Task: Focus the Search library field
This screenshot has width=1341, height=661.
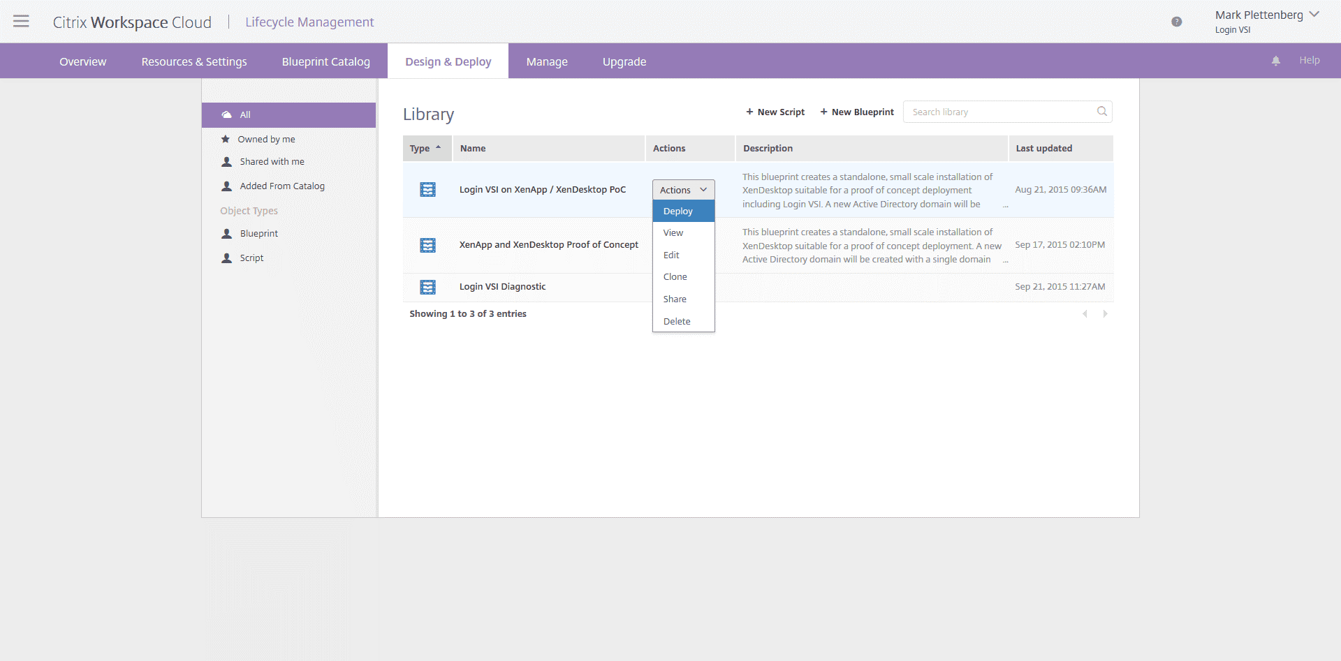Action: (x=999, y=112)
